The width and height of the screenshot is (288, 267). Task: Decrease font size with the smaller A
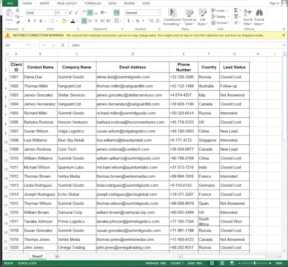[76, 13]
